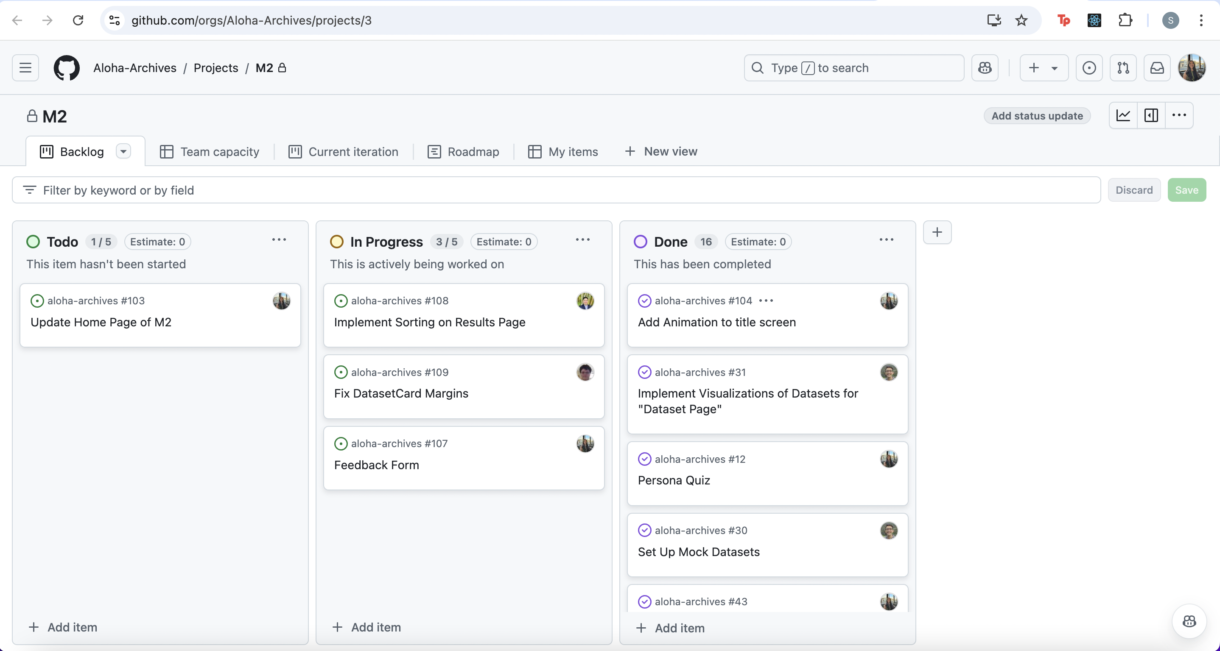Click Done column 16 count badge
This screenshot has width=1220, height=651.
[706, 242]
